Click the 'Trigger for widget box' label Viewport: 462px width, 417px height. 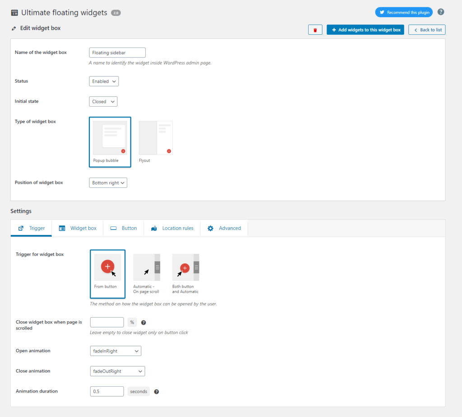point(40,254)
